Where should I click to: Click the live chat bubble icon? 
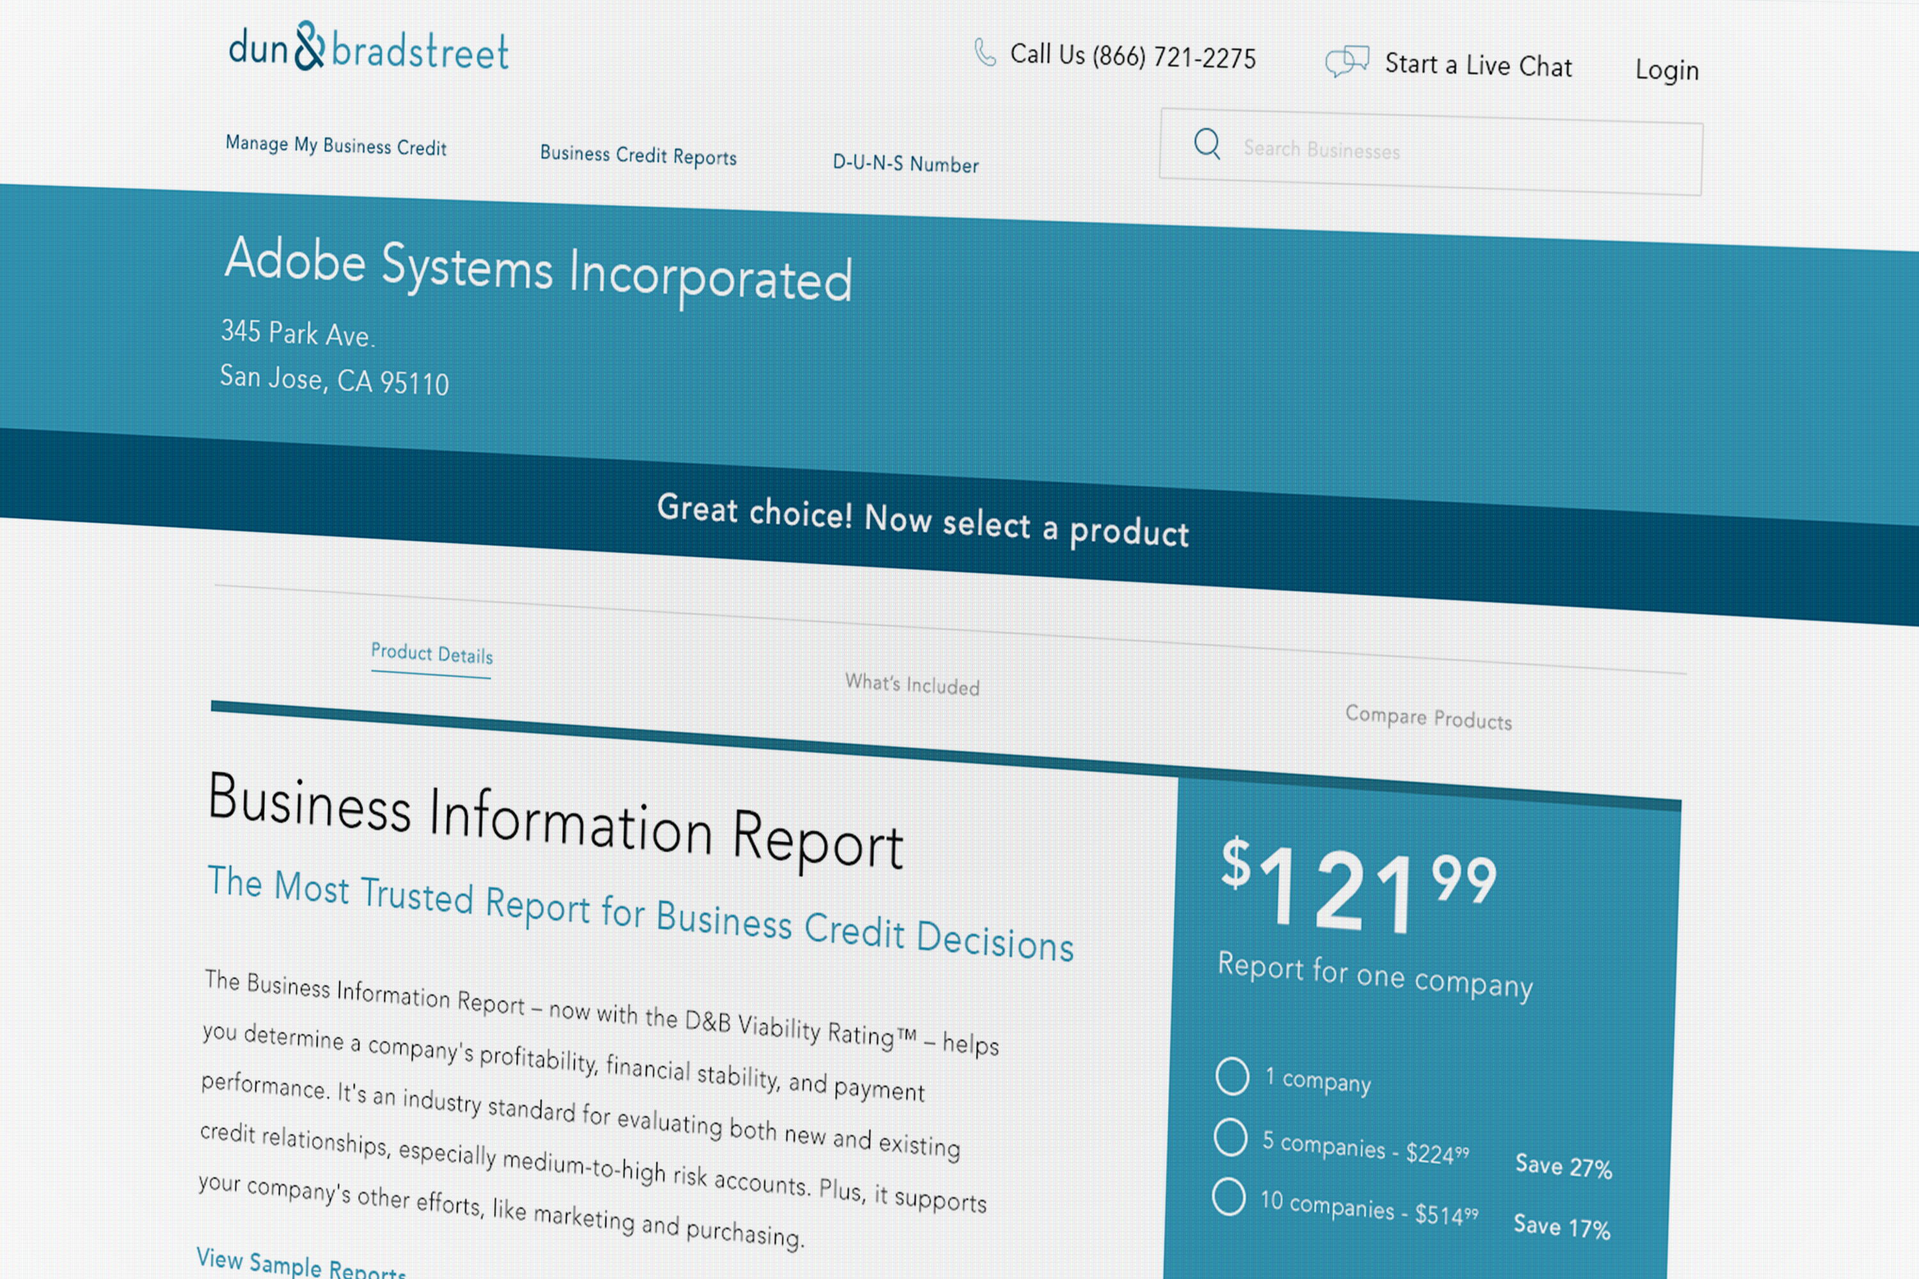pyautogui.click(x=1347, y=61)
